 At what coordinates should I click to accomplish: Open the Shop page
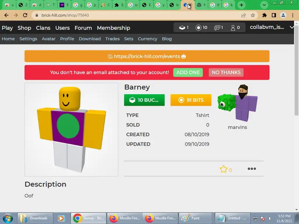tap(24, 28)
